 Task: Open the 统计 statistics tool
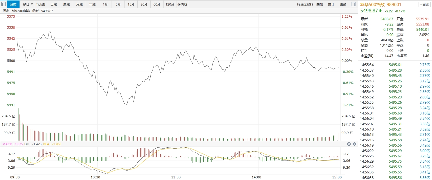331,4
